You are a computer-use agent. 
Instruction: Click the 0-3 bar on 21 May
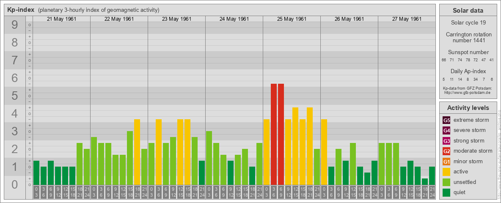coord(36,173)
